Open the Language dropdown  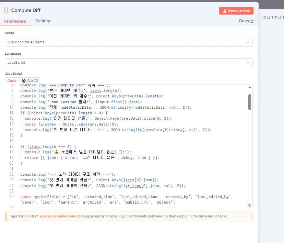129,62
